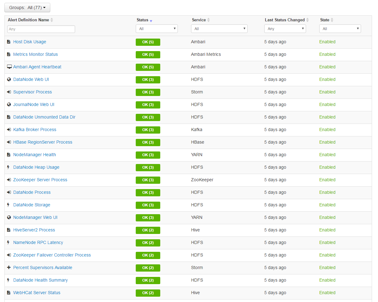Toggle Enabled state for WebHCat Server Status

pyautogui.click(x=327, y=293)
